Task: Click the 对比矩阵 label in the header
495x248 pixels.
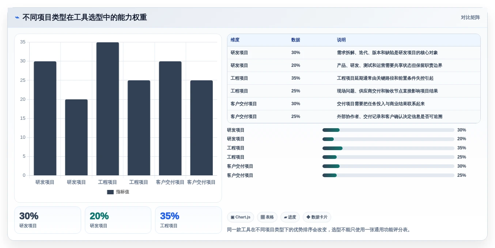Action: click(470, 18)
